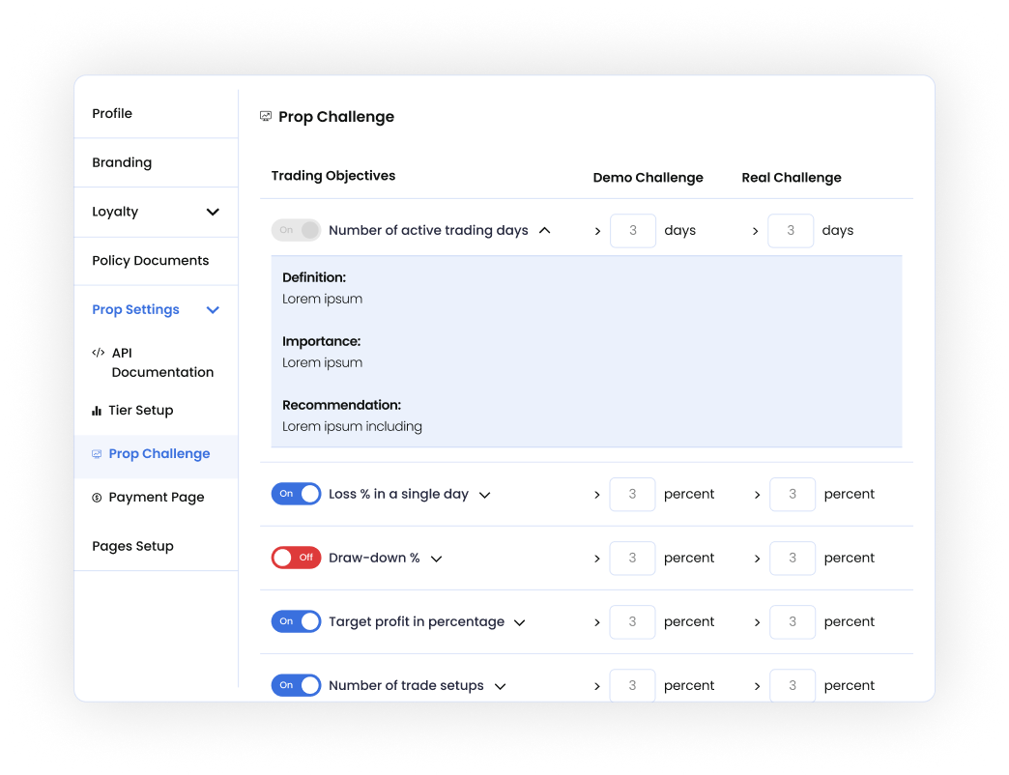The image size is (1009, 775).
Task: Collapse the Number of active trading days details
Action: 545,230
